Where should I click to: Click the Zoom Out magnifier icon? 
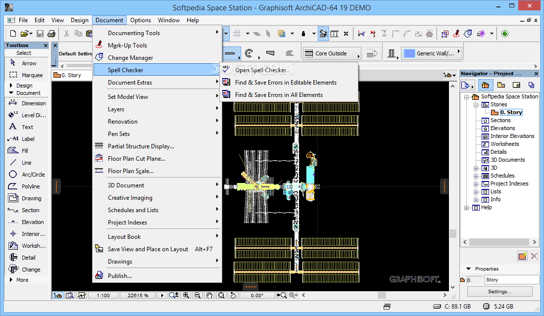click(198, 295)
